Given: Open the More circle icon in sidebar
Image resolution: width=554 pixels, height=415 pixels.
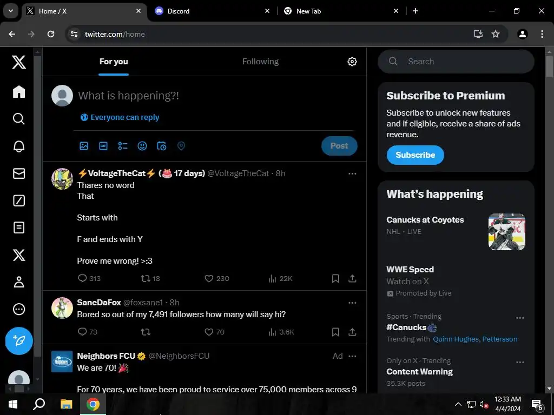Looking at the screenshot, I should click(19, 309).
